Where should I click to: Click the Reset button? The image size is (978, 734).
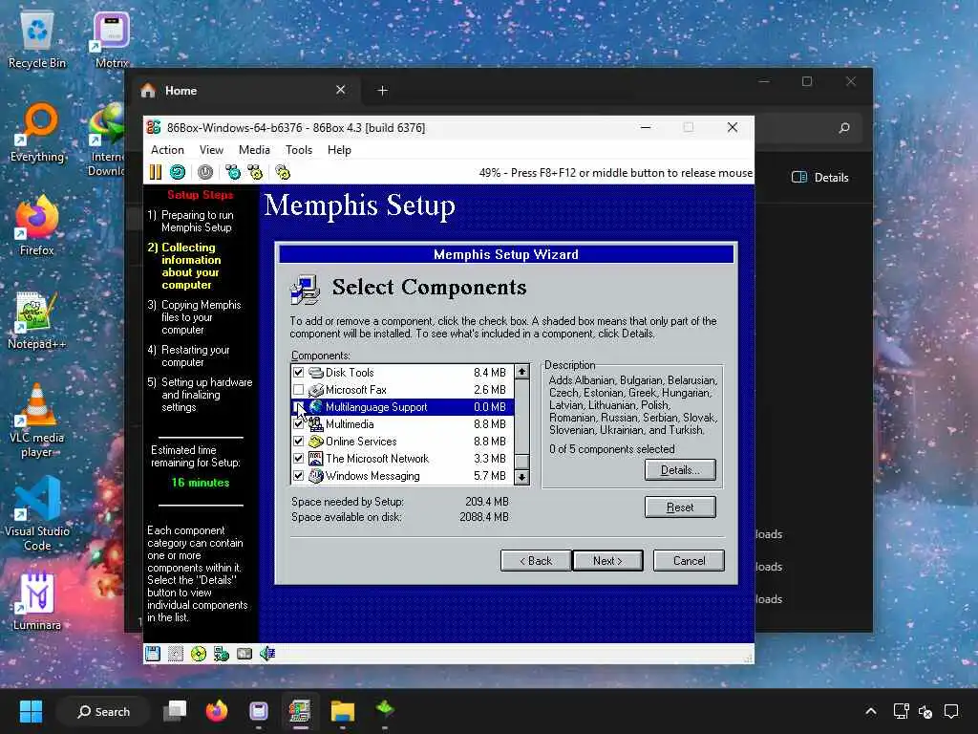point(680,507)
